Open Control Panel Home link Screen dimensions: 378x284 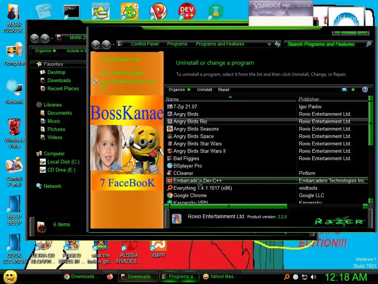point(121,60)
